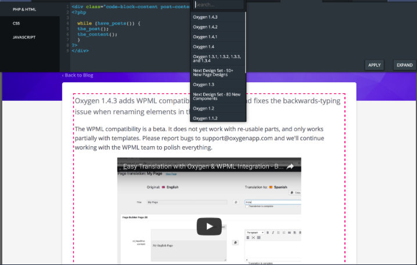The image size is (417, 265).
Task: Click the Oxygen 1.4.3 adds WPML heading text
Action: point(207,106)
